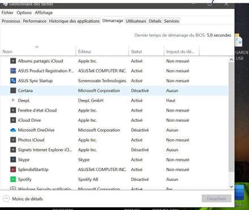Select ASUS Product Registration P... entry
This screenshot has height=210, width=249.
click(x=46, y=71)
